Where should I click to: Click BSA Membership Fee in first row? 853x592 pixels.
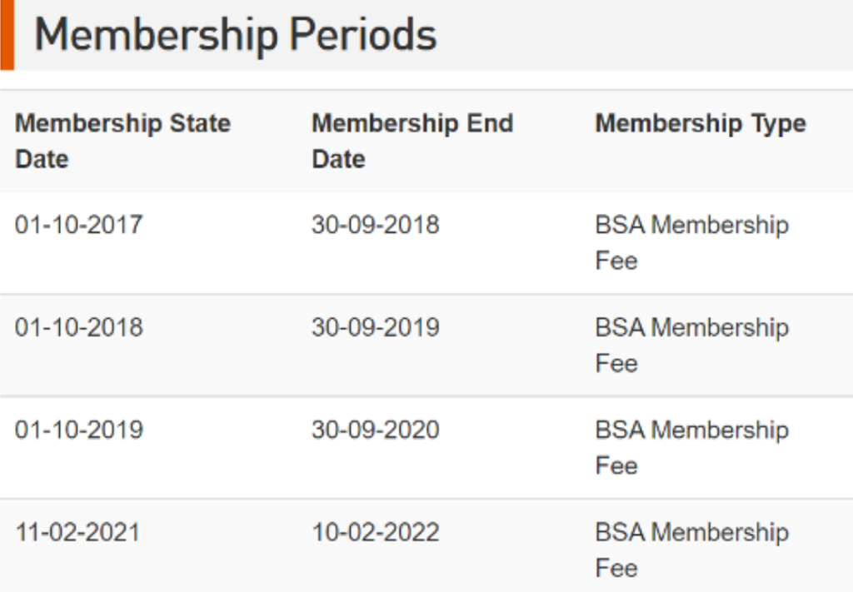[691, 242]
